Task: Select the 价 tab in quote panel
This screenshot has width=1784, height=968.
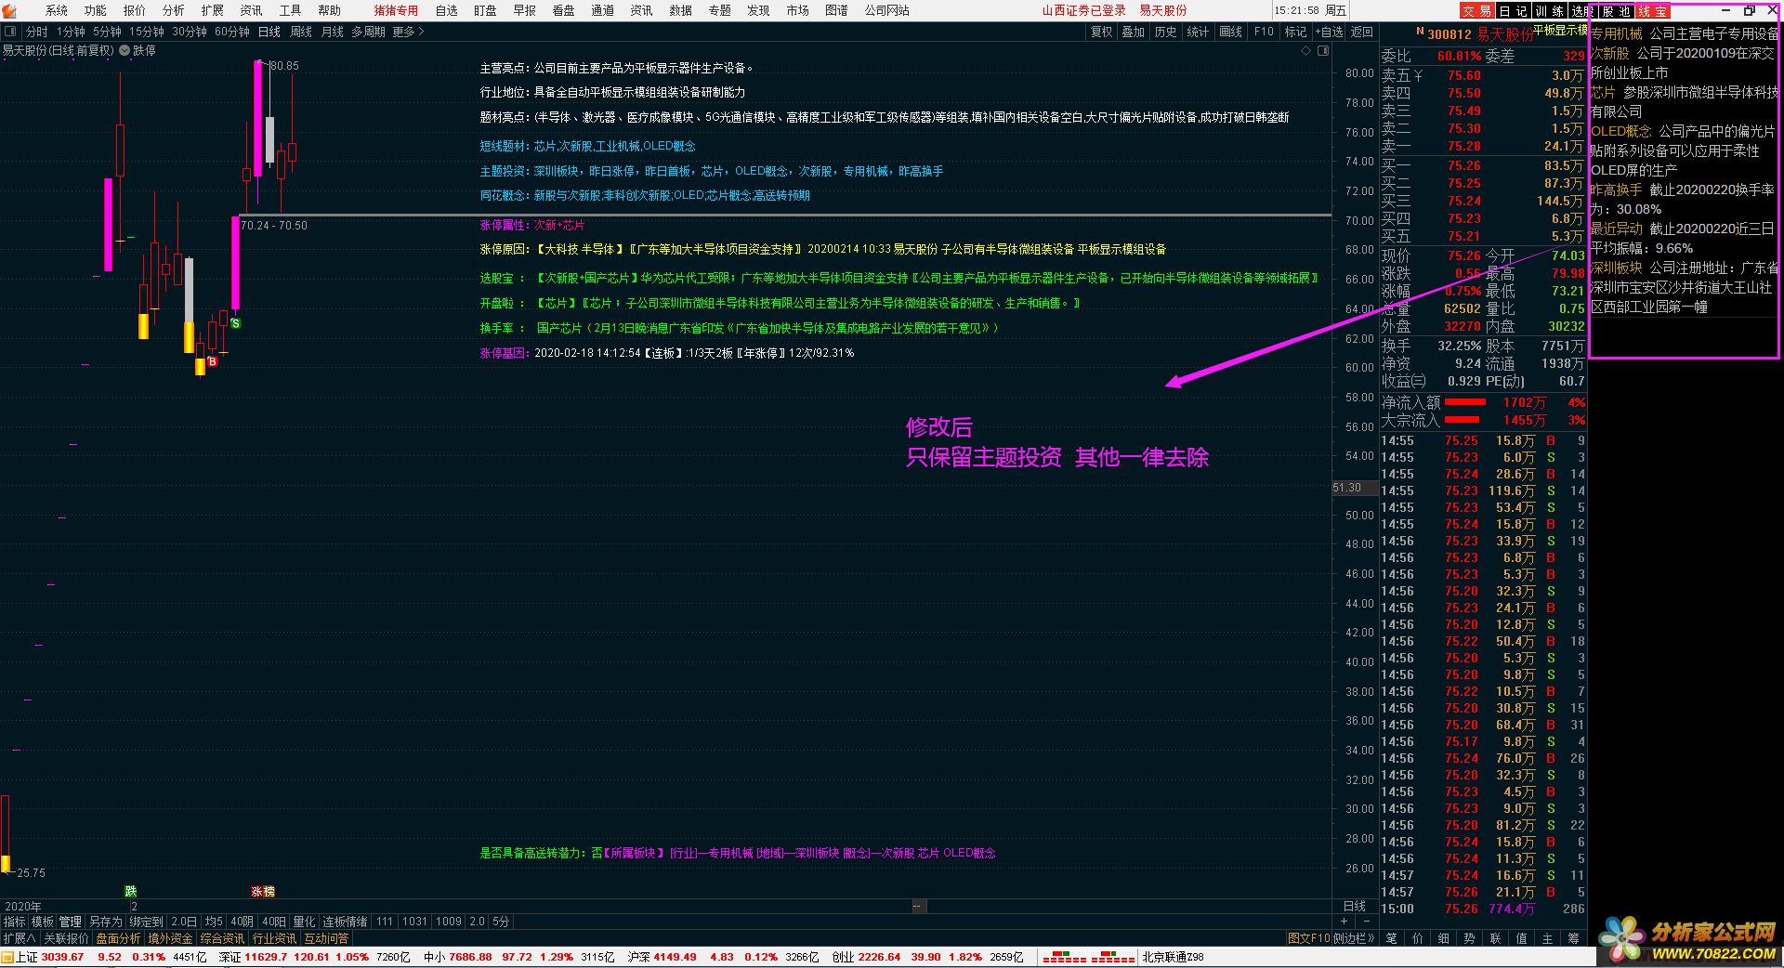Action: click(x=1417, y=938)
